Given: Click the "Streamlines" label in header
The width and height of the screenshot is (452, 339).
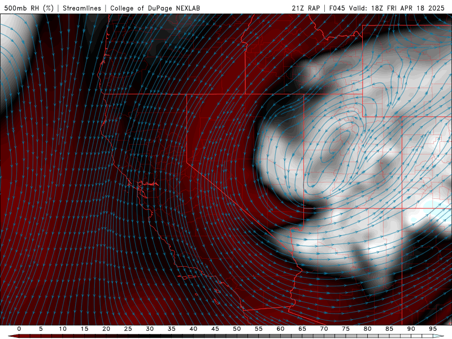Looking at the screenshot, I should click(x=82, y=8).
